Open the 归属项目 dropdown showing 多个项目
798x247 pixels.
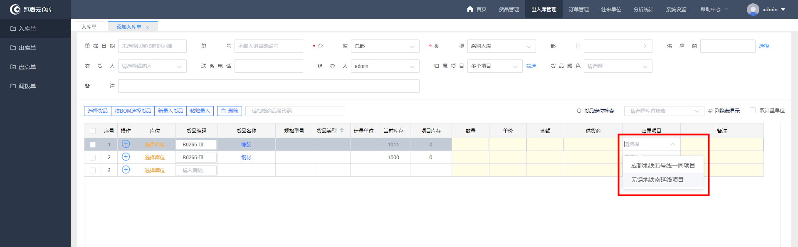coord(495,66)
